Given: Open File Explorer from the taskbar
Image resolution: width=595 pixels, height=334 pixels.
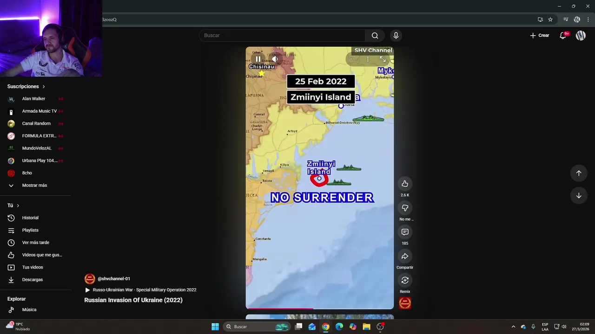Looking at the screenshot, I should pyautogui.click(x=366, y=327).
